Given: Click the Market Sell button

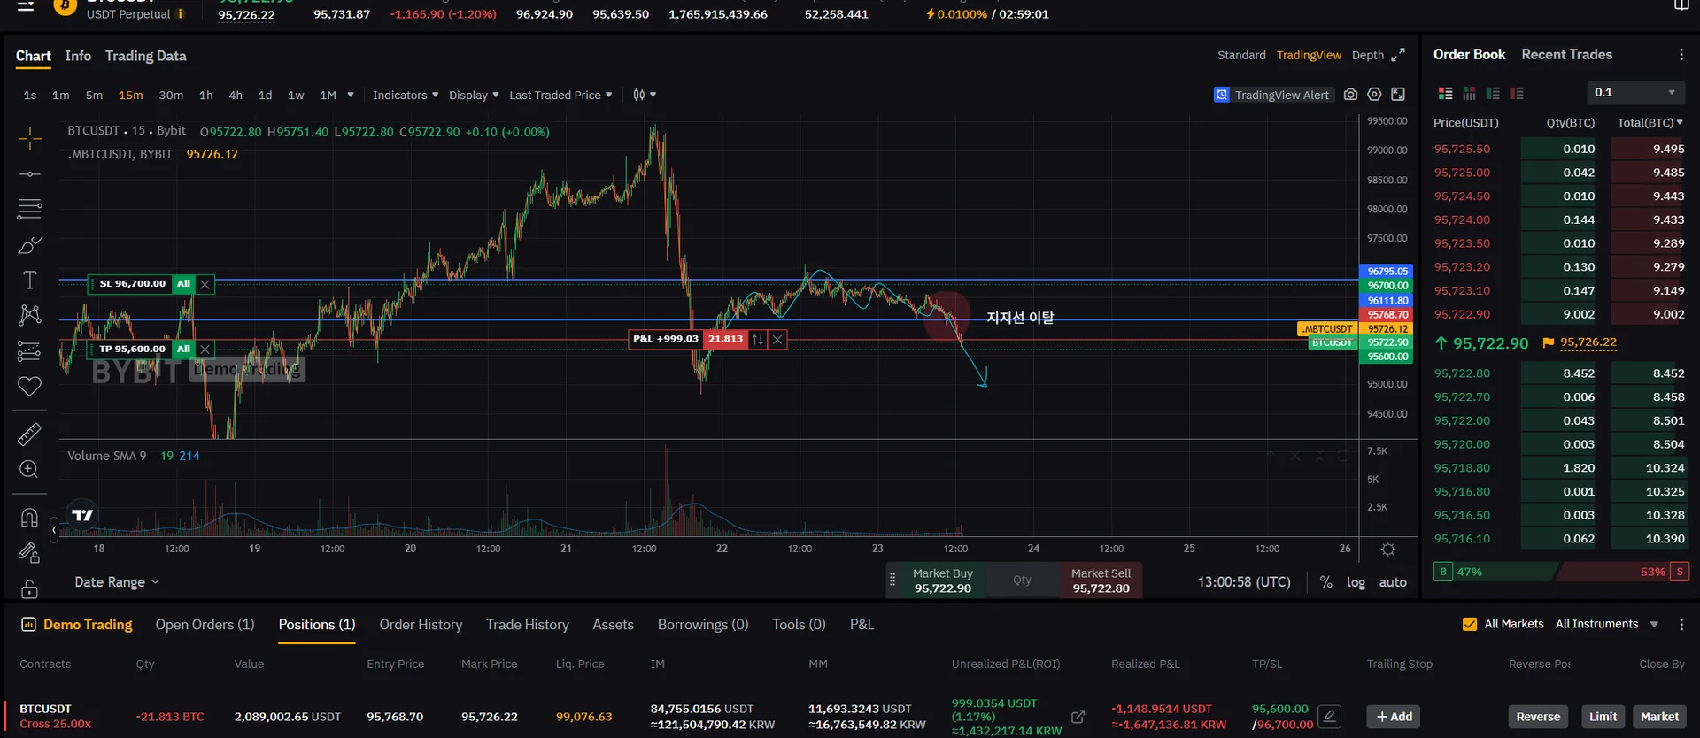Looking at the screenshot, I should 1101,580.
